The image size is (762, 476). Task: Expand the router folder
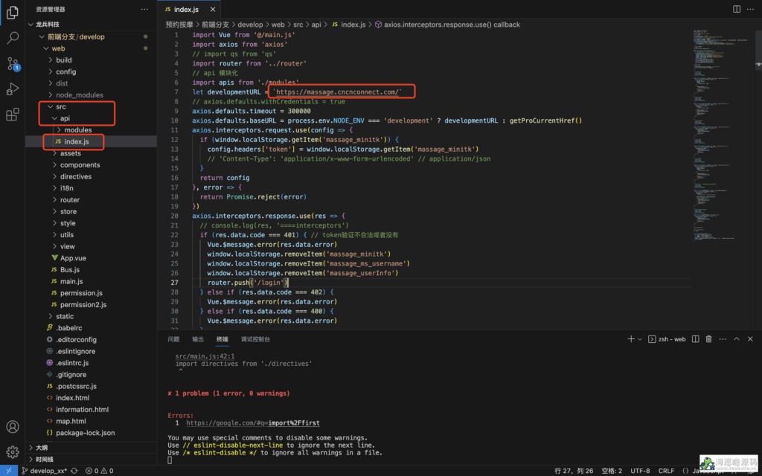(69, 199)
